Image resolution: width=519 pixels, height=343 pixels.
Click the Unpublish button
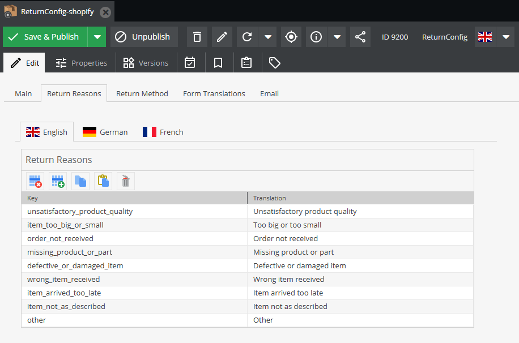click(x=144, y=37)
